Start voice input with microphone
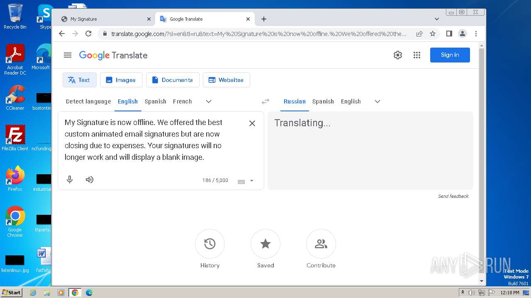Image resolution: width=531 pixels, height=298 pixels. coord(70,180)
